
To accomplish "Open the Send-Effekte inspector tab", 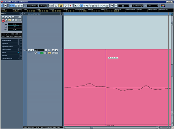I will point(9,50).
